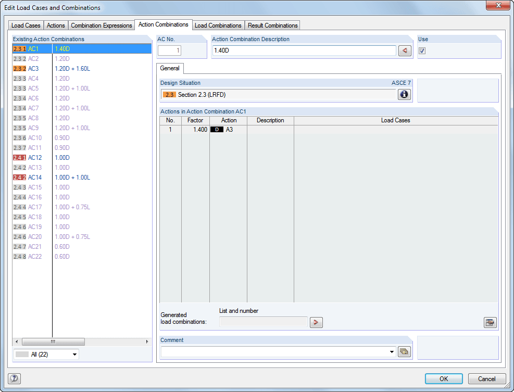
Task: Open the Combination Expressions tab
Action: coord(102,25)
